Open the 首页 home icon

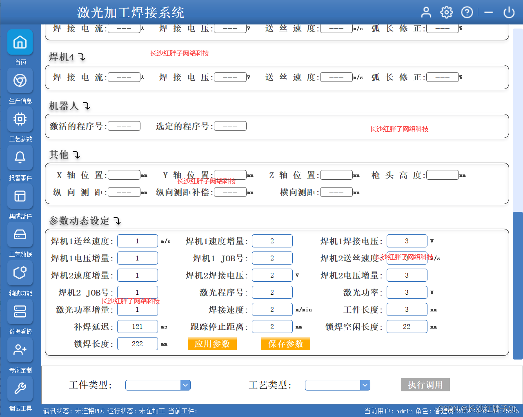[x=20, y=42]
